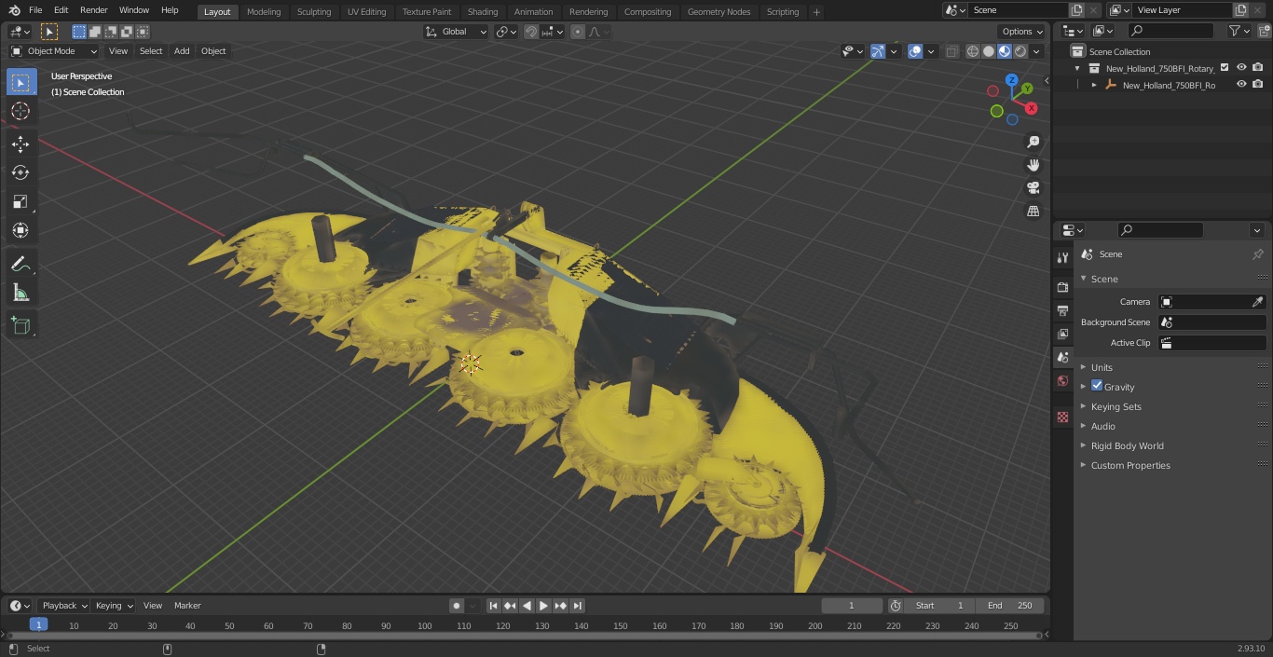Open the outliner filter dropdown
1273x657 pixels.
point(1239,32)
